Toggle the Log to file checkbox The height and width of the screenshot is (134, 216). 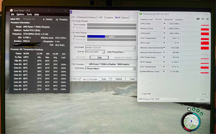pyautogui.click(x=141, y=93)
